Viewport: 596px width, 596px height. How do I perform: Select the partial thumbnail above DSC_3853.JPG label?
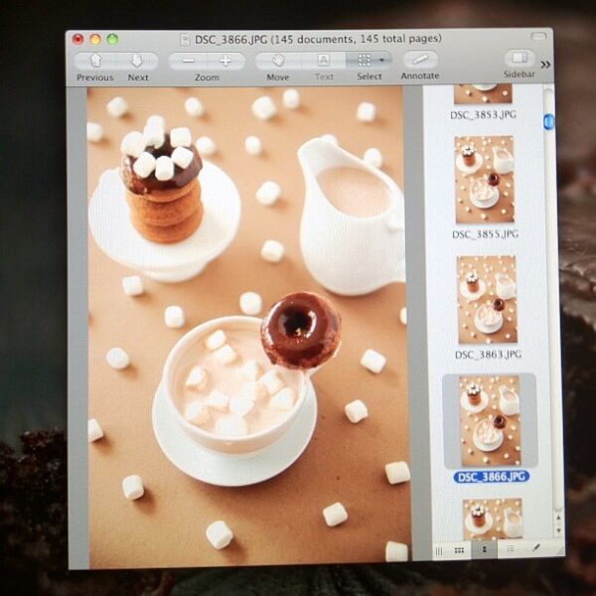pos(483,94)
